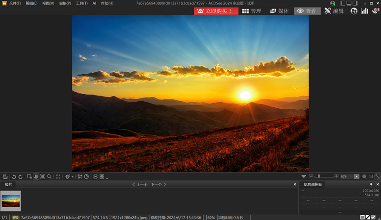Image resolution: width=381 pixels, height=220 pixels.
Task: Switch to 查看 view mode
Action: [307, 11]
